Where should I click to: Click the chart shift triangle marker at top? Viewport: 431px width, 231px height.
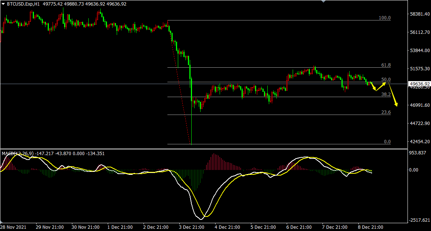click(x=323, y=1)
